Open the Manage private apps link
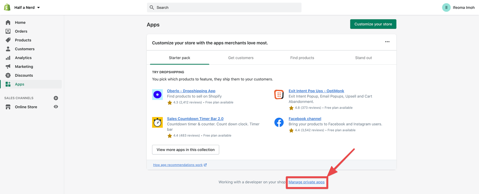Viewport: 479px width, 194px height. pos(307,182)
